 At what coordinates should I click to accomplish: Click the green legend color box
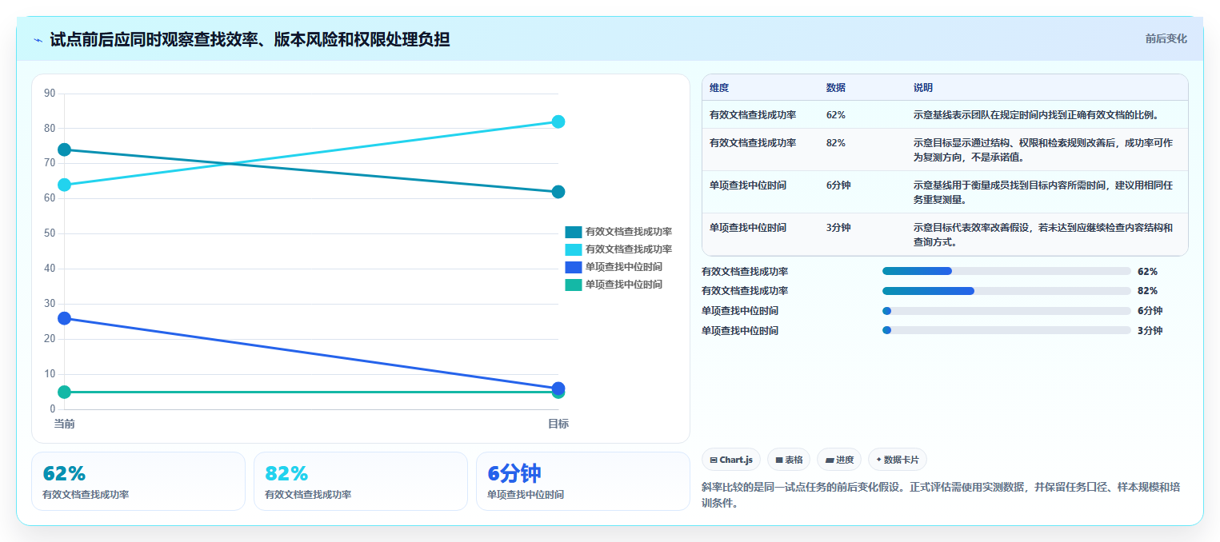pos(574,285)
